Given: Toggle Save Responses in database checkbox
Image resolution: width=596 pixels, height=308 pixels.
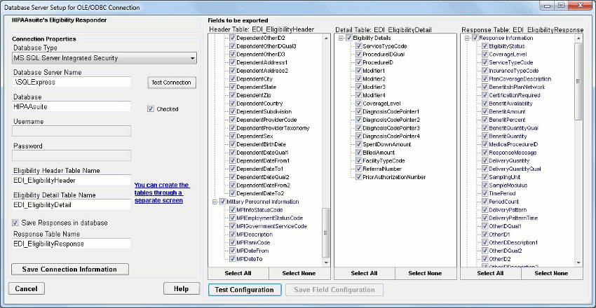Looking at the screenshot, I should click(16, 223).
